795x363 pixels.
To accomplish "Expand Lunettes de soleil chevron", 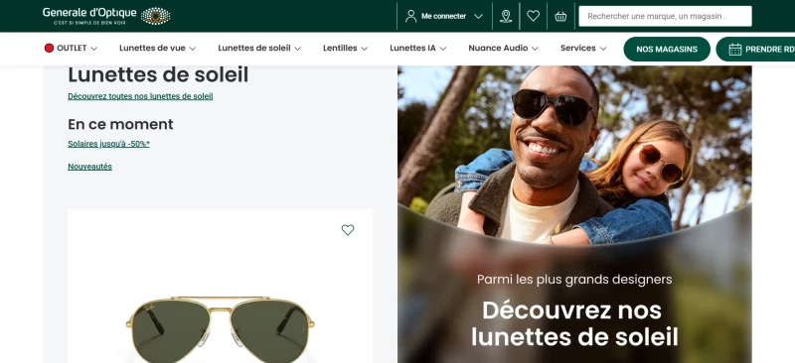I will 297,49.
